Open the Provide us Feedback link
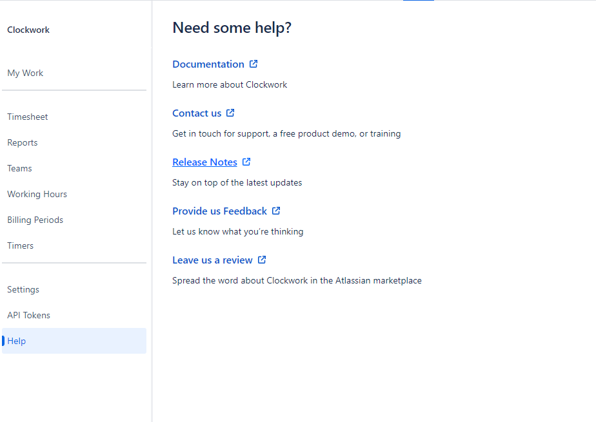 (220, 211)
